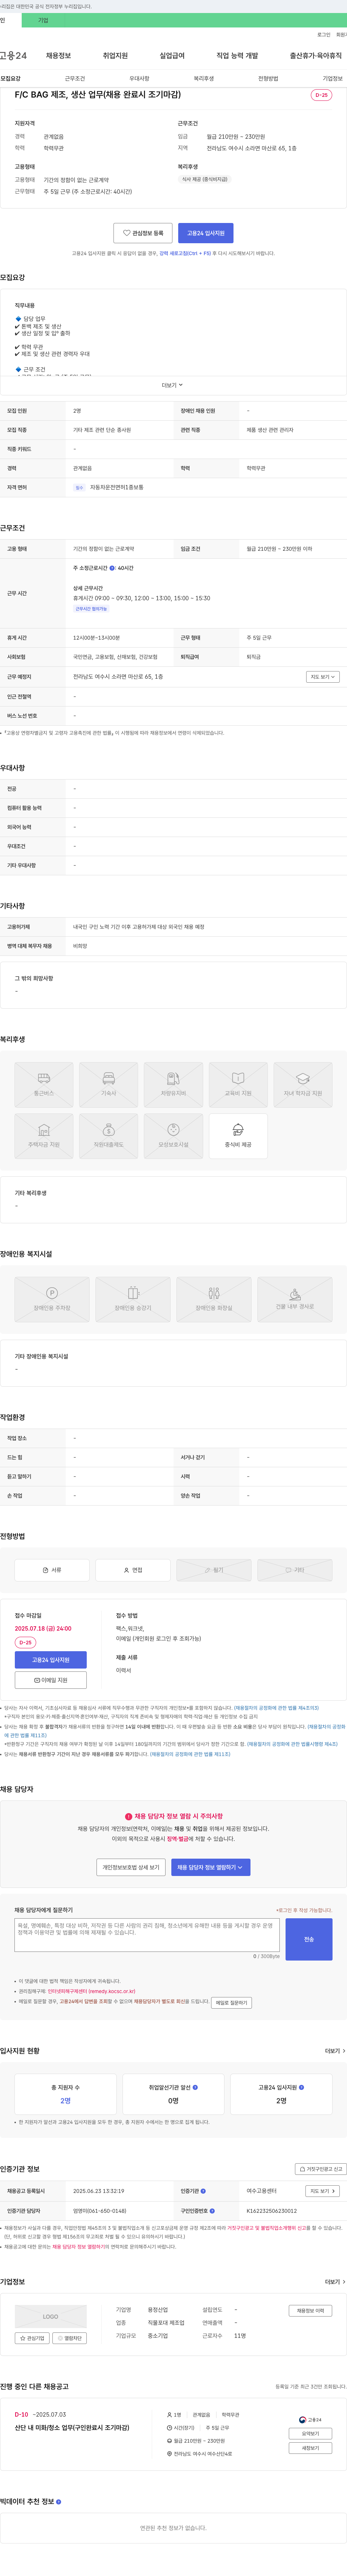Open the 취업지원 main menu
The height and width of the screenshot is (2576, 347).
[x=115, y=56]
